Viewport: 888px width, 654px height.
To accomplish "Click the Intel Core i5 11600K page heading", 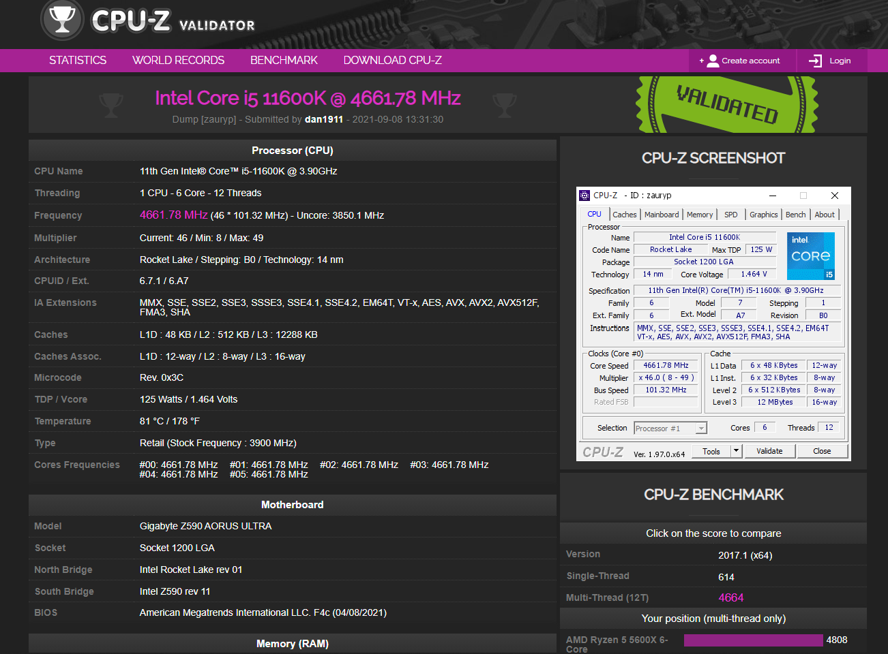I will point(308,98).
